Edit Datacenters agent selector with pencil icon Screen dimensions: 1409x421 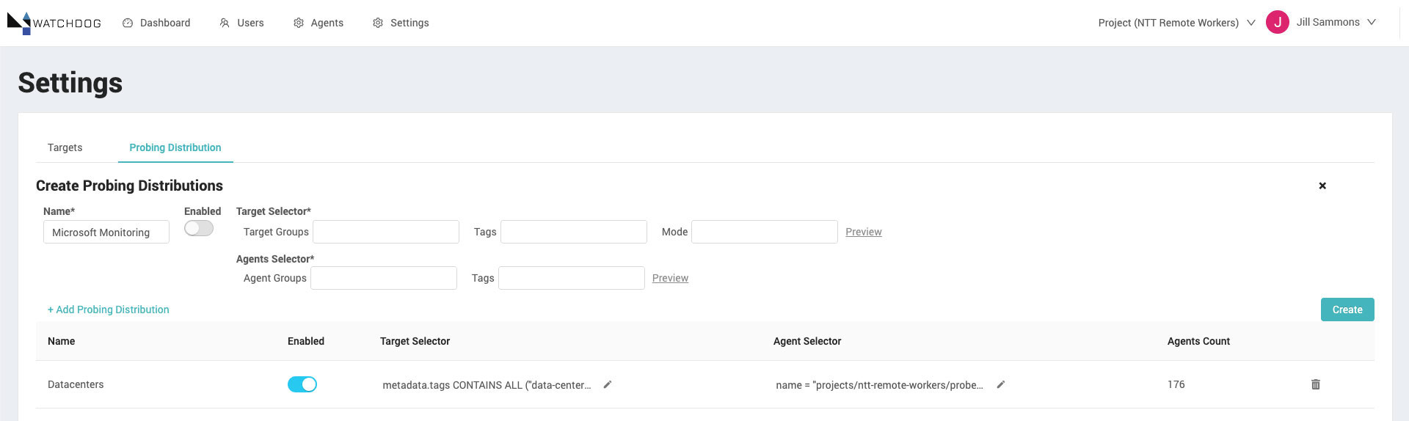1001,384
